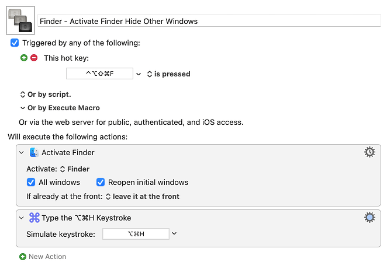Open the 'Or by script' popup
The image size is (387, 266).
pos(46,94)
